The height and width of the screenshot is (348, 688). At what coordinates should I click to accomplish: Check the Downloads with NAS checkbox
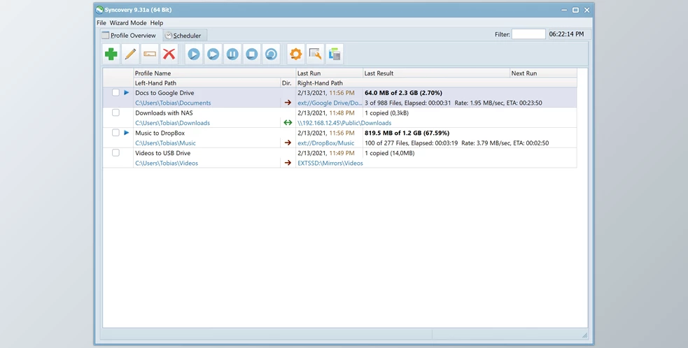pos(115,113)
